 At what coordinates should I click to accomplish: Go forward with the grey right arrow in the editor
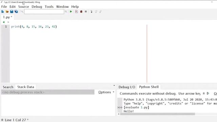point(8,22)
